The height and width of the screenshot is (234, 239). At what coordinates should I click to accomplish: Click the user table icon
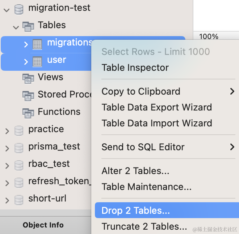tap(37, 61)
